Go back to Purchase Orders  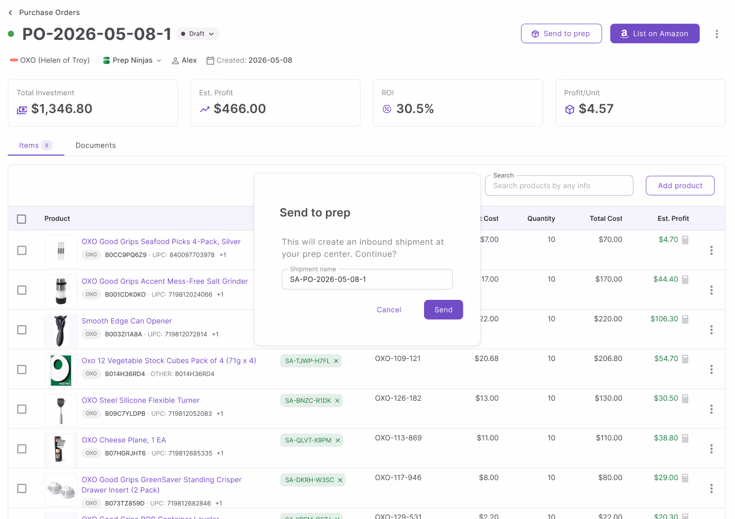[x=44, y=12]
